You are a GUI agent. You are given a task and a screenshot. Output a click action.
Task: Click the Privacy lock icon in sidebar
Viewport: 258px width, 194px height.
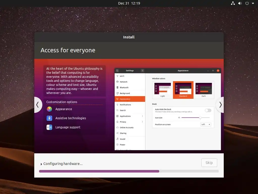tap(117, 122)
